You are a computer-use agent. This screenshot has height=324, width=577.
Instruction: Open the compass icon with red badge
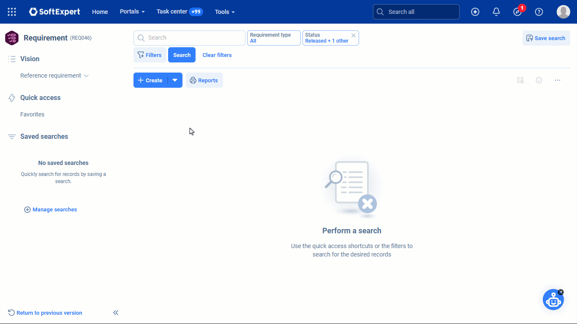pyautogui.click(x=517, y=12)
